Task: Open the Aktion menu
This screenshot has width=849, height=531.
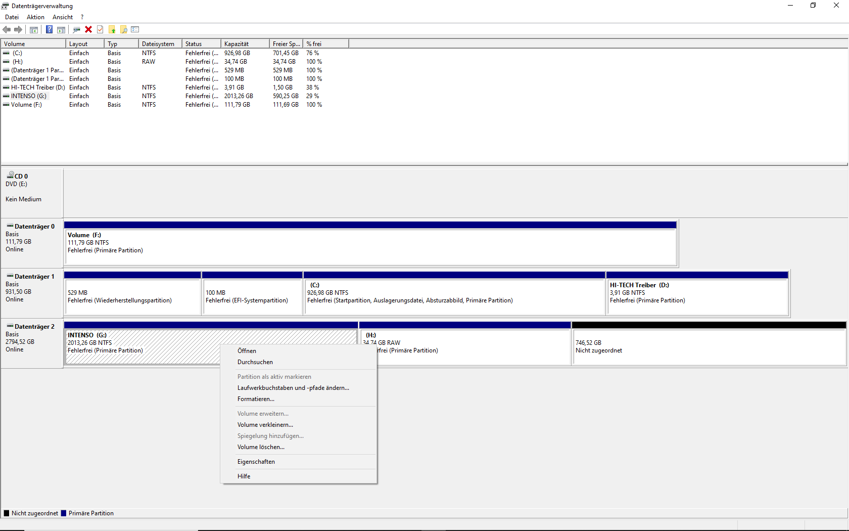Action: (x=35, y=17)
